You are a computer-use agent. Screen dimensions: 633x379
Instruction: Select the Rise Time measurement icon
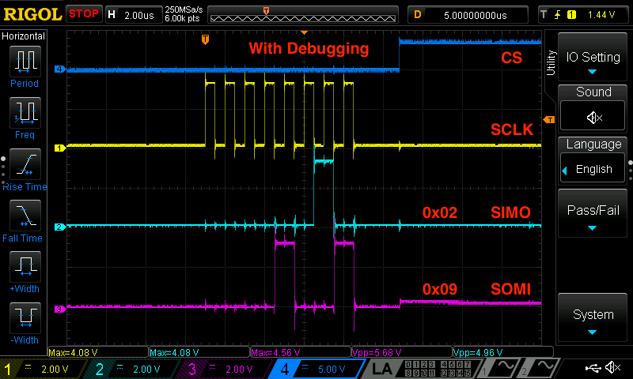[25, 164]
